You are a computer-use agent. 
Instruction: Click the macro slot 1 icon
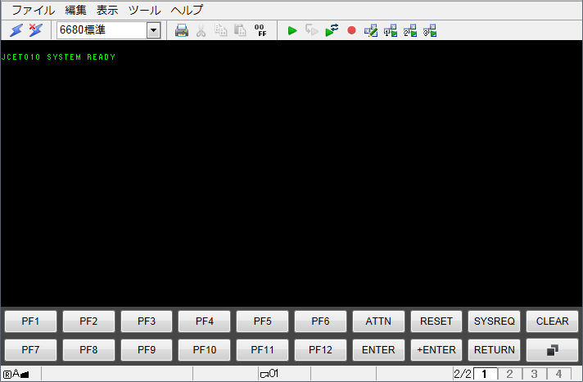click(391, 30)
